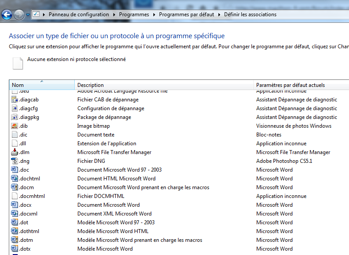Image resolution: width=349 pixels, height=255 pixels.
Task: Select the .diagpkg file icon
Action: [x=15, y=117]
